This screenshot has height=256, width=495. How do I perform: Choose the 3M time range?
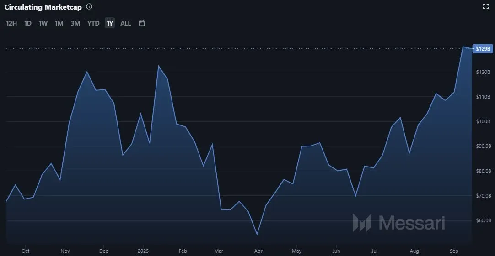[75, 23]
